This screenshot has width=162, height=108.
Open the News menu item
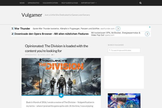pyautogui.click(x=22, y=3)
